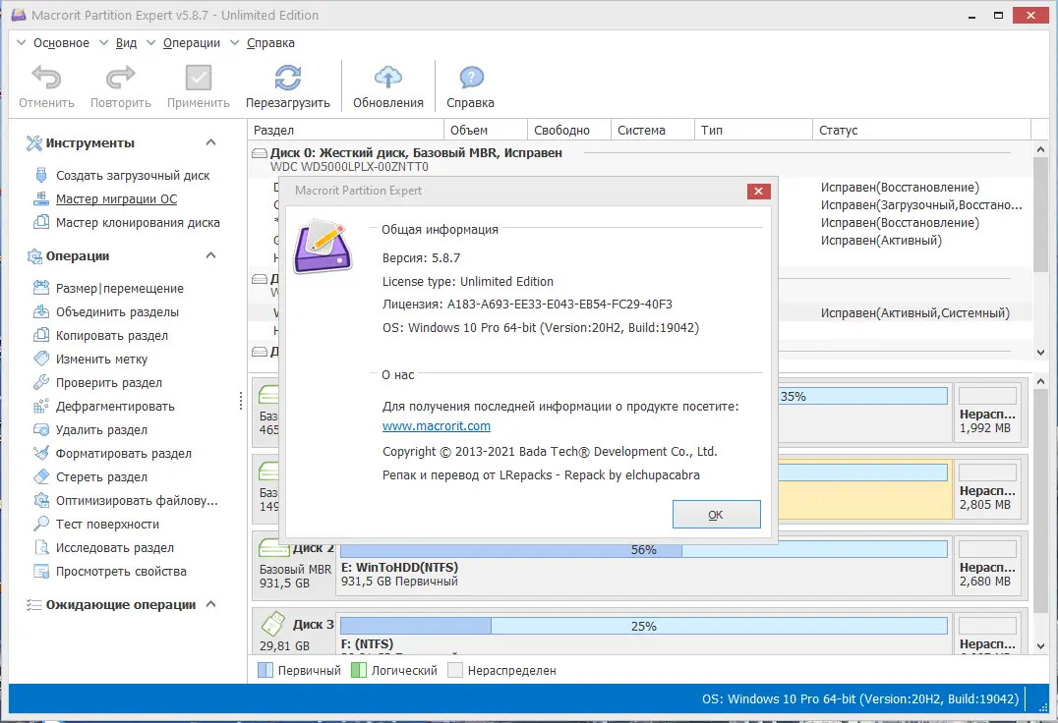The image size is (1058, 723).
Task: Click the Перезагрузить toolbar icon
Action: click(290, 85)
